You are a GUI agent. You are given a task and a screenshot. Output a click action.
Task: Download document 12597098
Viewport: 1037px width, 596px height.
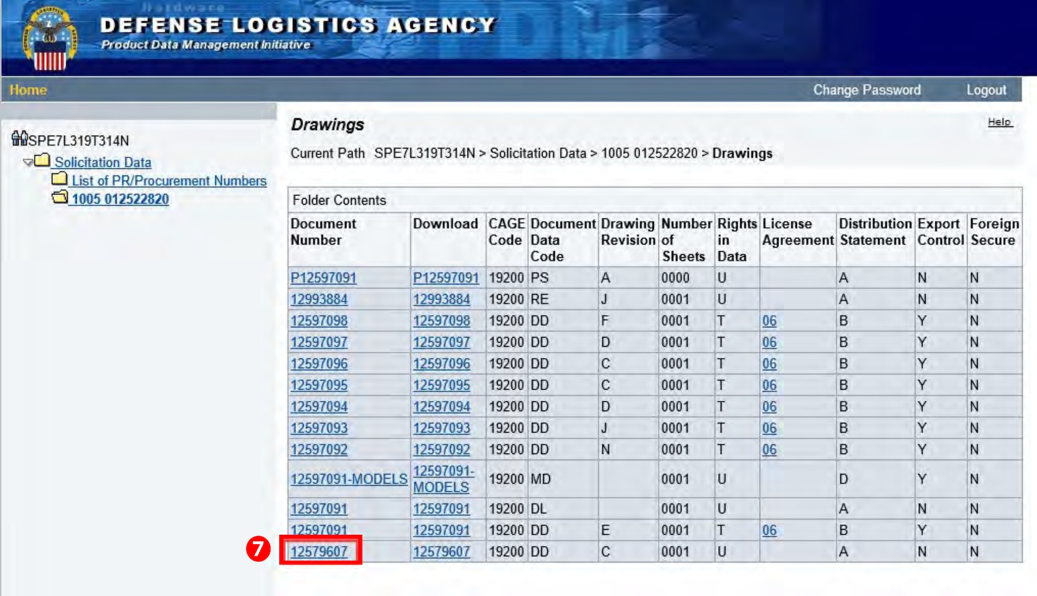coord(442,321)
